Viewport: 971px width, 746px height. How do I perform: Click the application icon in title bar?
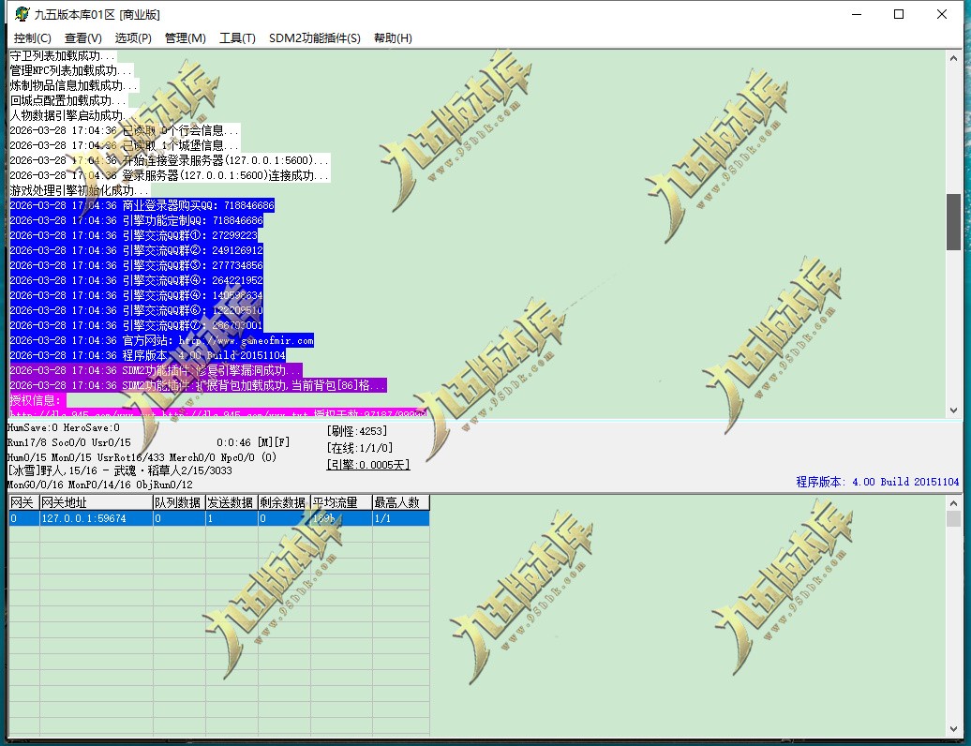(22, 14)
